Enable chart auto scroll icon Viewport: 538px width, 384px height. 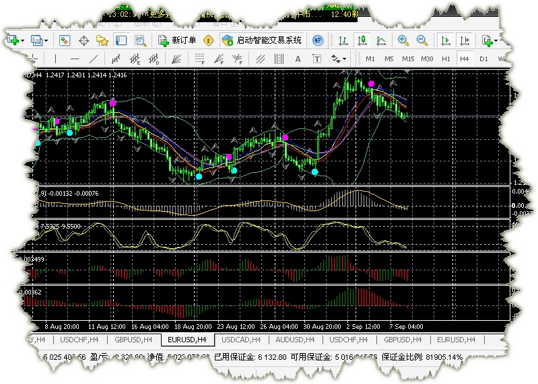(445, 41)
